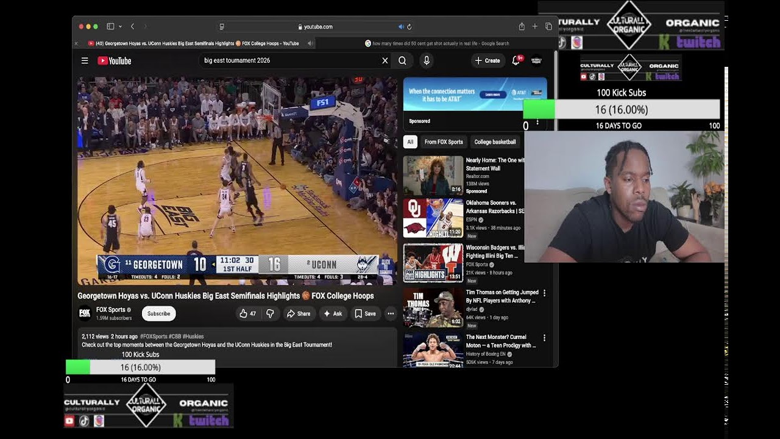The width and height of the screenshot is (780, 439).
Task: Open options for The Next Monster video
Action: pyautogui.click(x=544, y=338)
